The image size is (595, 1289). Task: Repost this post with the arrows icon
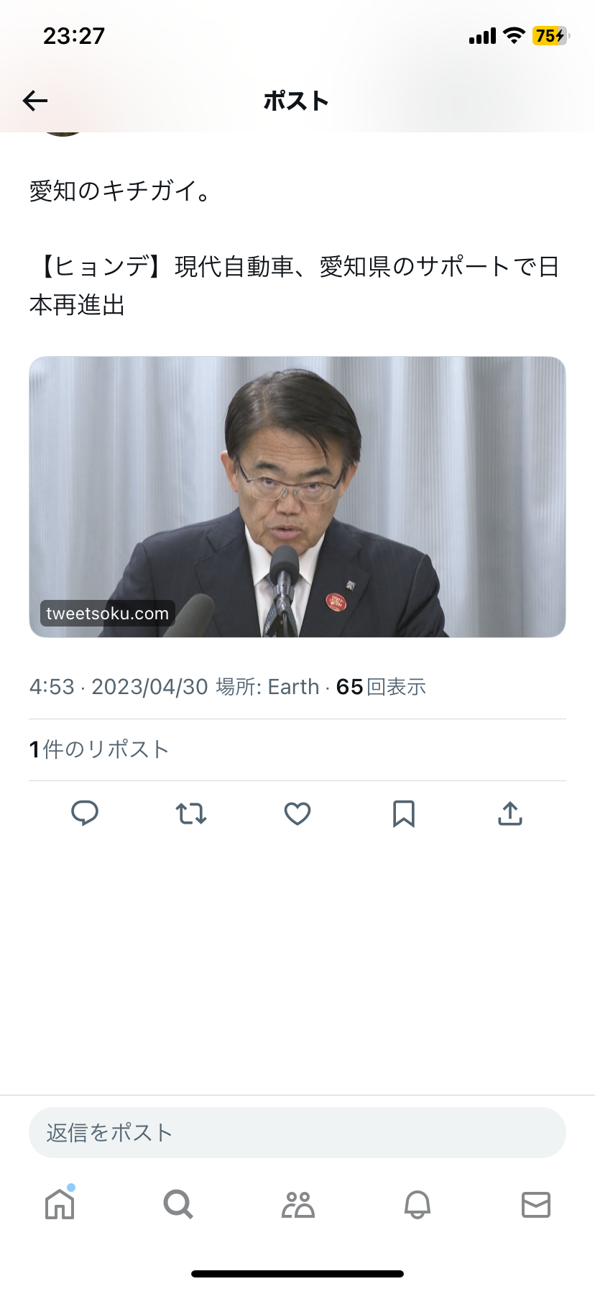point(191,814)
